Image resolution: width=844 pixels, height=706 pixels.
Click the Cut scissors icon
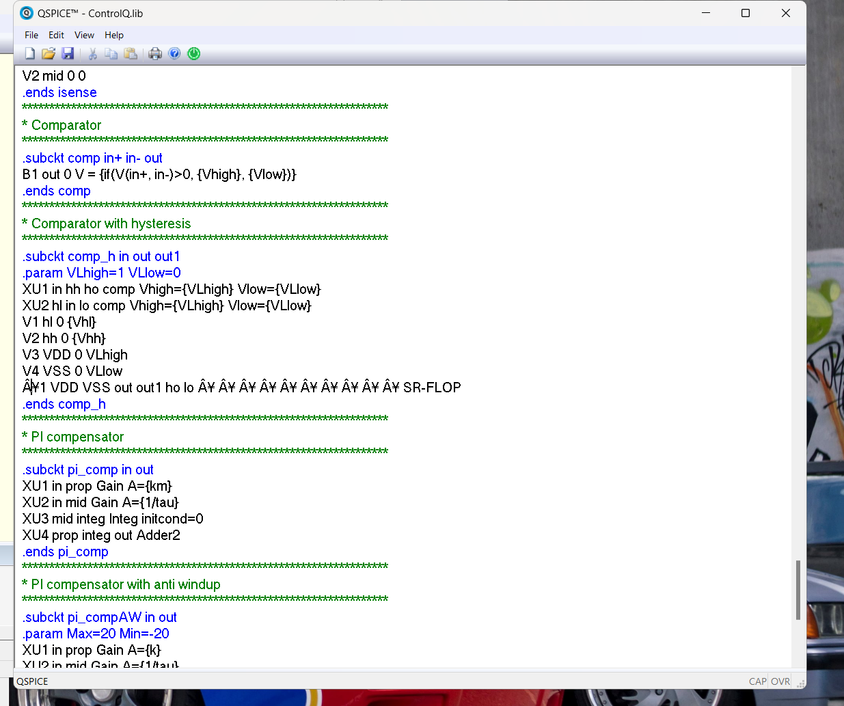[x=92, y=53]
